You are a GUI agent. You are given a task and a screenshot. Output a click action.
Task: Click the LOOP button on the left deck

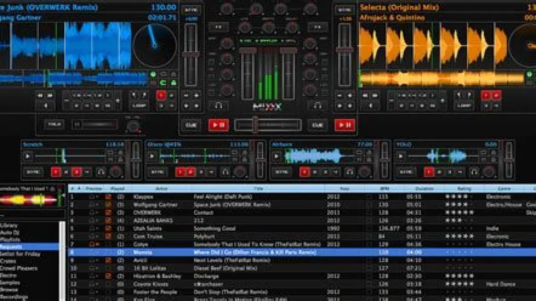tap(139, 106)
